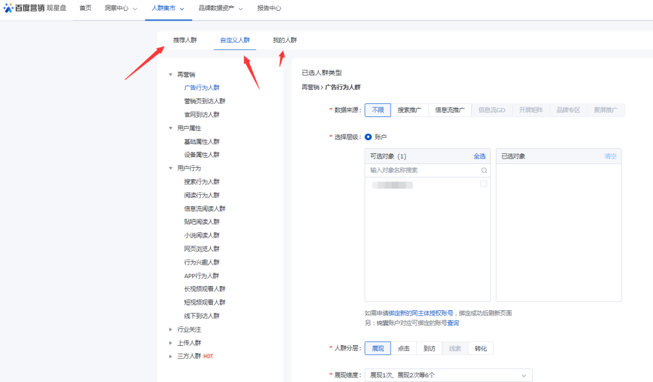Click 全选 in the 可选对象 panel
The image size is (653, 382).
(x=479, y=156)
